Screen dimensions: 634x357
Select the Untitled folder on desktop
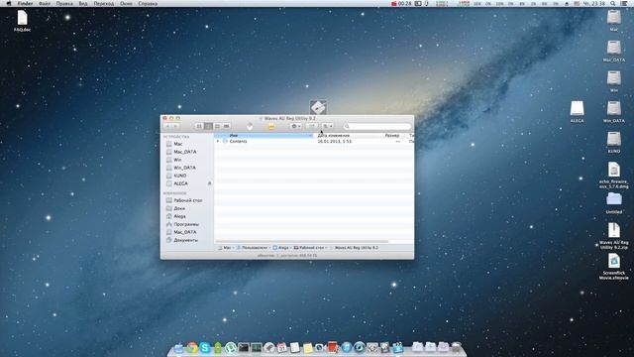click(614, 203)
